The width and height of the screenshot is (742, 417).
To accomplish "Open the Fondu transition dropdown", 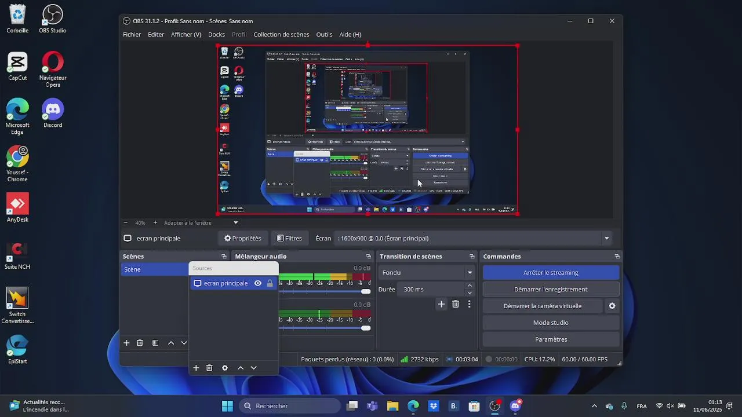I will point(427,273).
